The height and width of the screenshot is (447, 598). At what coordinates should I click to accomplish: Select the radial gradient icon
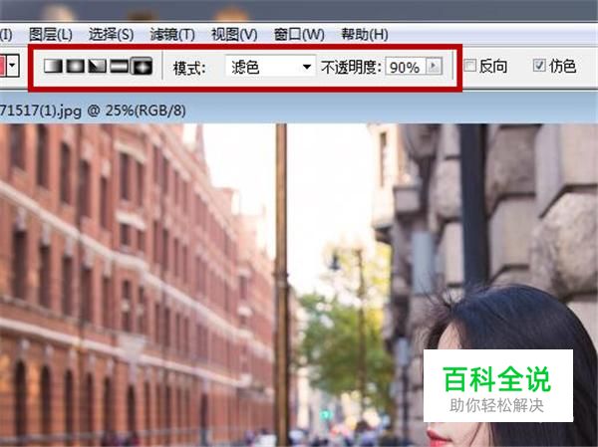point(75,66)
